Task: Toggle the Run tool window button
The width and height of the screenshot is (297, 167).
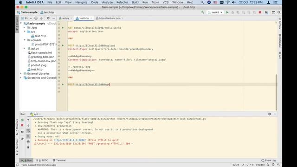Action: click(x=26, y=161)
